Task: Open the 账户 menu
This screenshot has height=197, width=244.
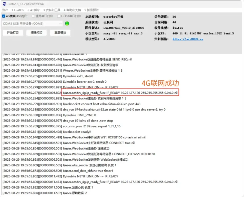Action: [x=5, y=10]
